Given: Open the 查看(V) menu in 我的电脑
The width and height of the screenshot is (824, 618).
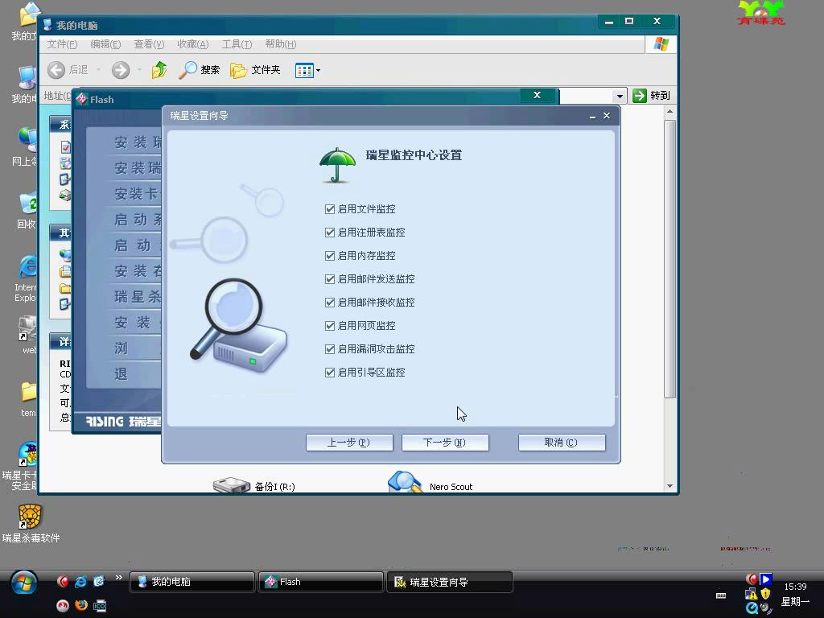Looking at the screenshot, I should 149,44.
